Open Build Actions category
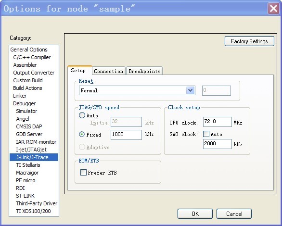Image resolution: width=282 pixels, height=226 pixels. point(27,88)
